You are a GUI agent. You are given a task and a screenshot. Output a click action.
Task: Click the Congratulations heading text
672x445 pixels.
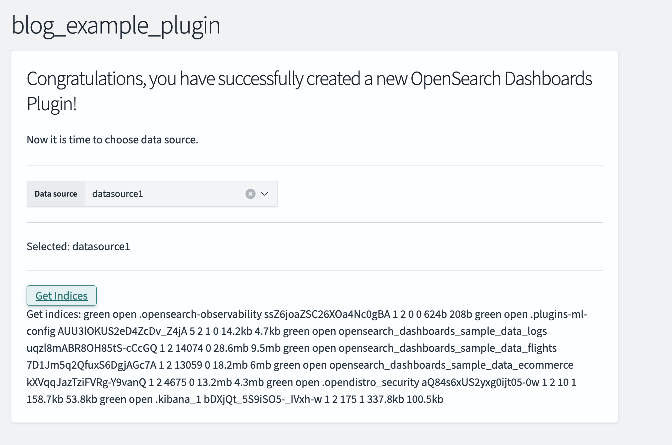(309, 91)
